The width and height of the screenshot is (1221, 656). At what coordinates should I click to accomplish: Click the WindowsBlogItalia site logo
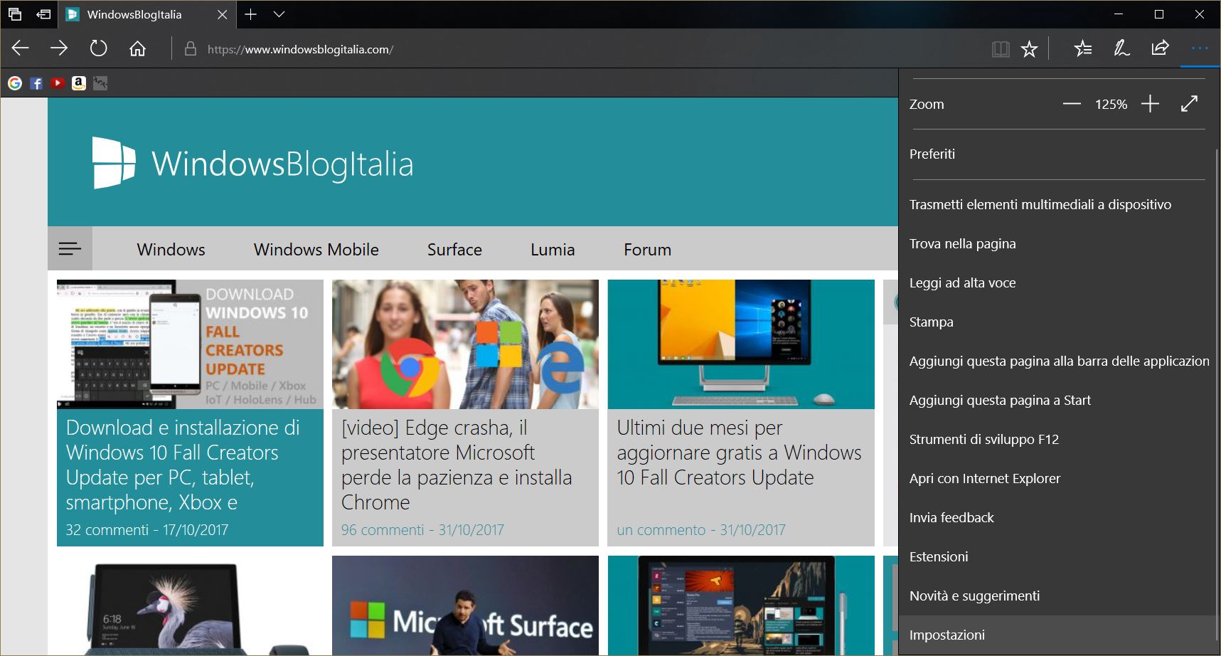[x=252, y=163]
